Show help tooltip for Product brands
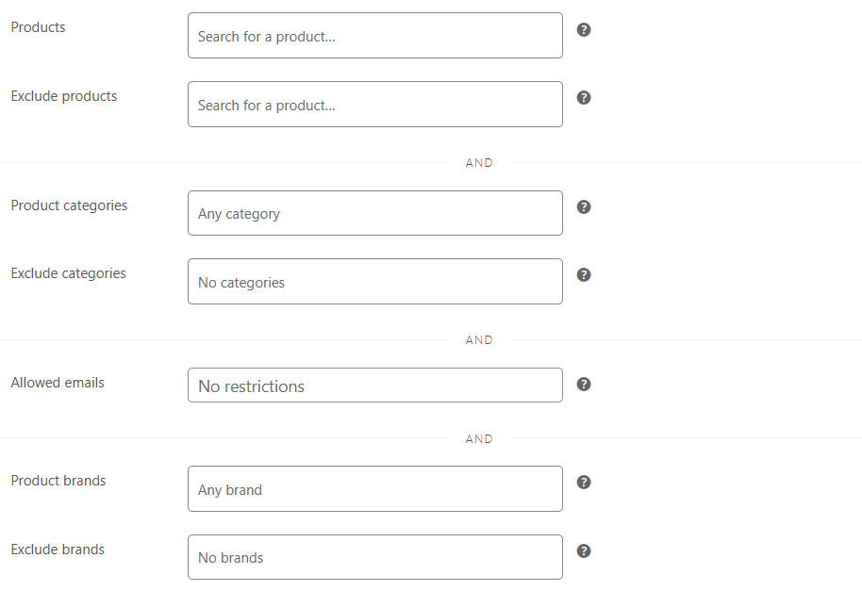Image resolution: width=862 pixels, height=591 pixels. [584, 483]
